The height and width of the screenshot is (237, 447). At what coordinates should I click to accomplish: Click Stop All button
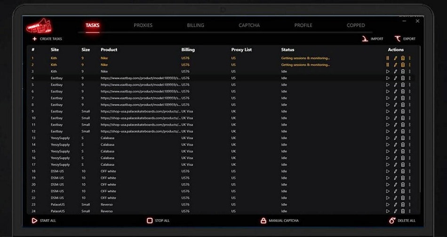(158, 221)
